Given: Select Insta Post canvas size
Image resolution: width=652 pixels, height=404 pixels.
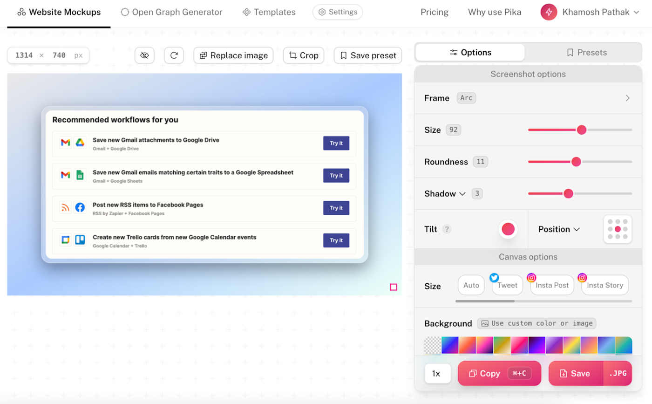Looking at the screenshot, I should coord(552,285).
